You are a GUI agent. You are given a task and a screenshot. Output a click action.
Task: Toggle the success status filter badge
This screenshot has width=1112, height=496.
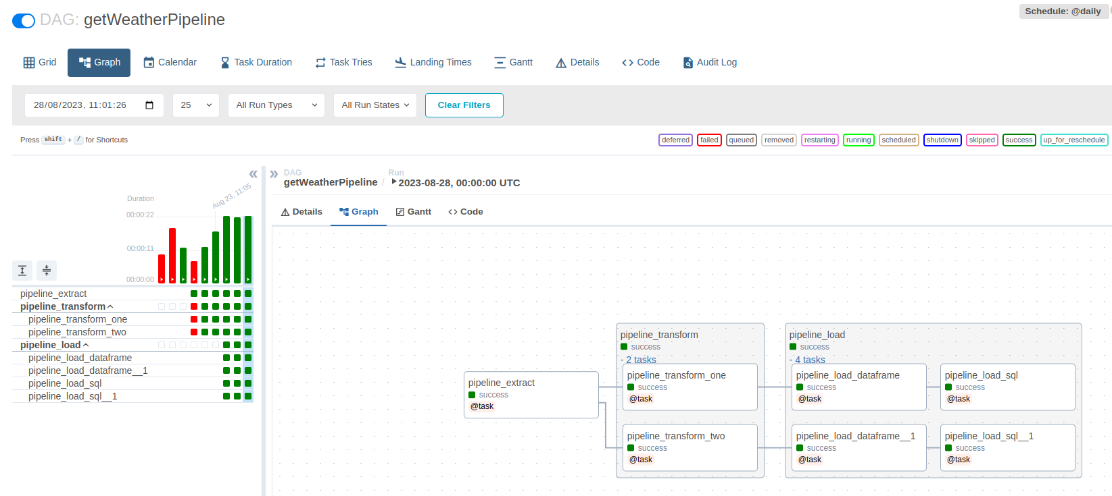tap(1019, 140)
